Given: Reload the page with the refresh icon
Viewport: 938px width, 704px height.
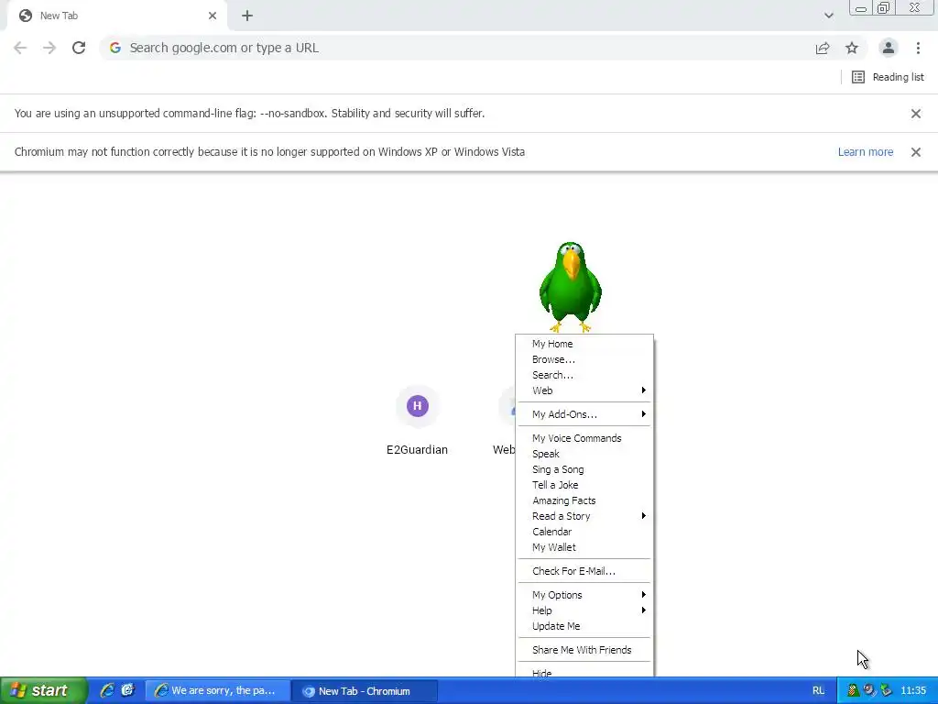Looking at the screenshot, I should click(x=79, y=48).
